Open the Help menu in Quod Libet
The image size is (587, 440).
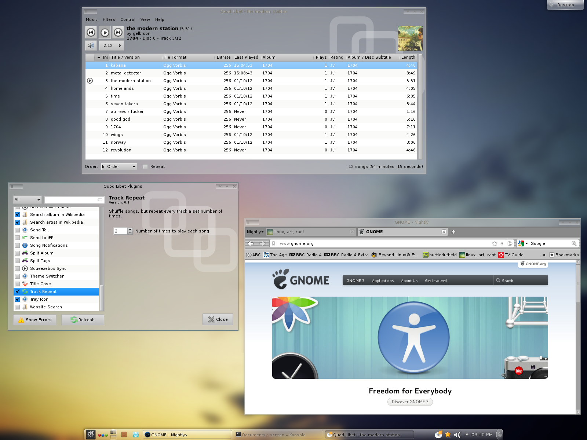pos(160,19)
